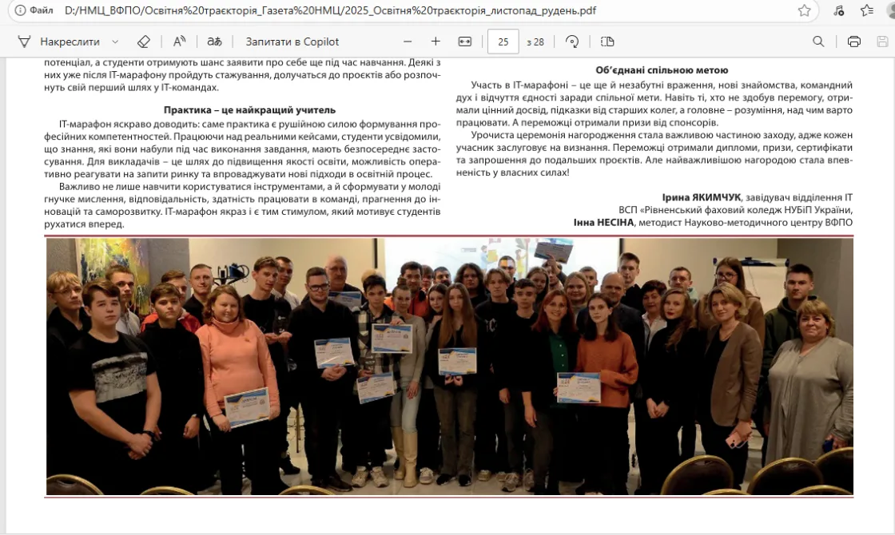Open the browser Favorites list
This screenshot has width=895, height=535.
[x=867, y=10]
